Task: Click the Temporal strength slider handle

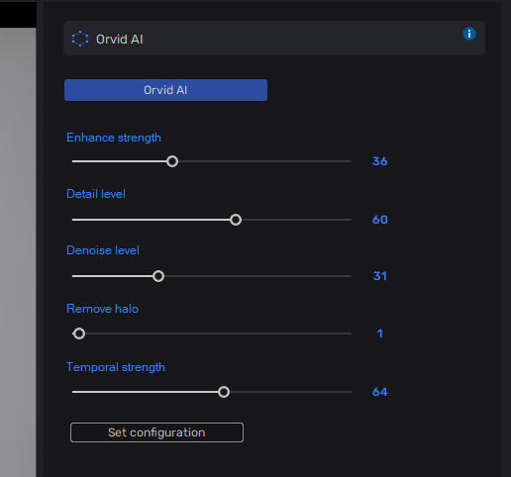Action: [224, 392]
